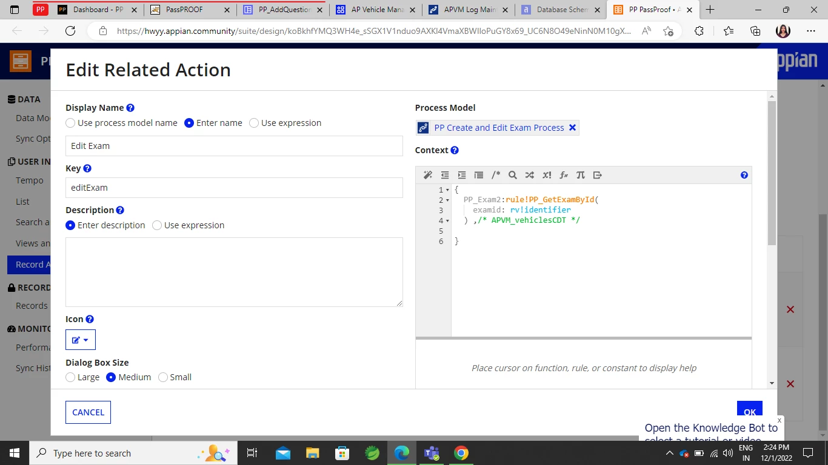
Task: Click the process model icon beside the name
Action: coord(424,128)
